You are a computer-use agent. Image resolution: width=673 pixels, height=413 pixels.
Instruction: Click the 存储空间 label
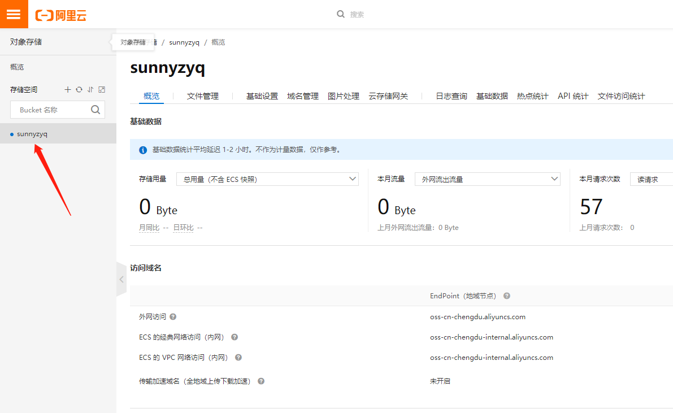pyautogui.click(x=24, y=90)
